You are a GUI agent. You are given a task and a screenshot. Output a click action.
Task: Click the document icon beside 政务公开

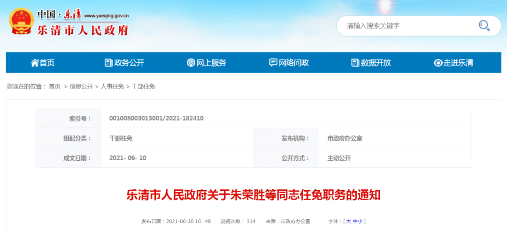(x=108, y=63)
